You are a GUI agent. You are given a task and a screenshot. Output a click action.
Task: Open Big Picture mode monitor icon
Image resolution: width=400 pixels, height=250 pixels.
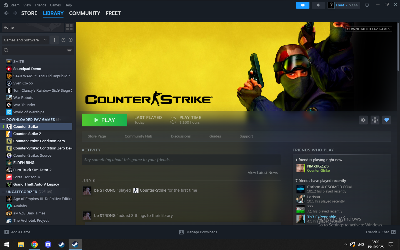click(x=367, y=5)
